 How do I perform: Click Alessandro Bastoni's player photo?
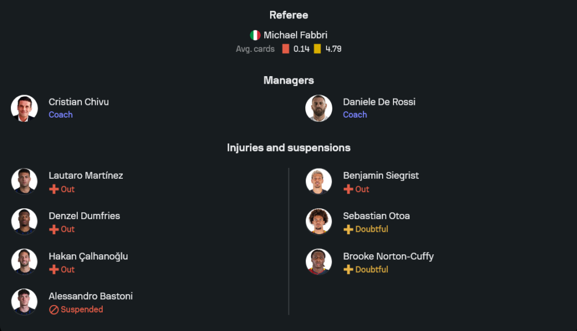(x=24, y=302)
